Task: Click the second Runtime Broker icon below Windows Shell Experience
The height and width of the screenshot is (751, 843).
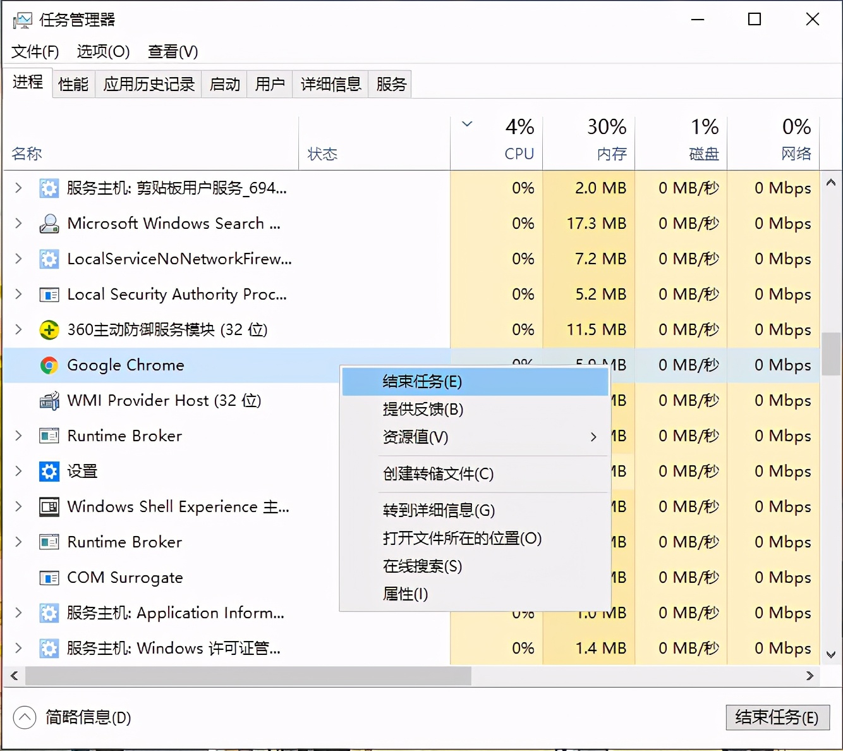Action: (49, 542)
